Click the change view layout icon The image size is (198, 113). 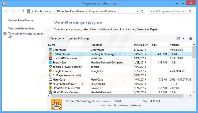[178, 38]
